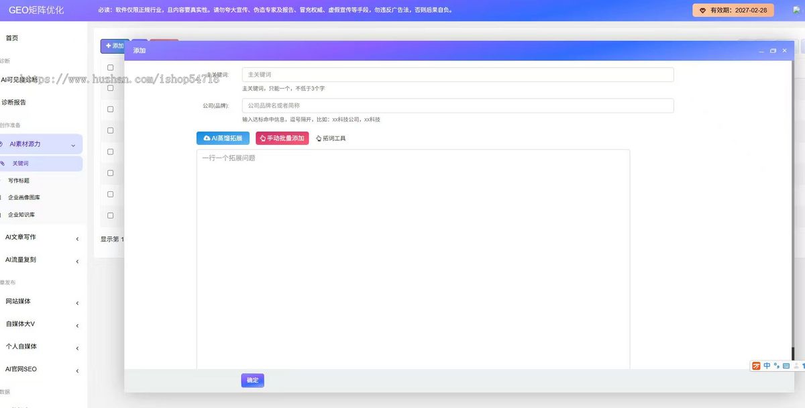Open the IME soft keyboard icon
The height and width of the screenshot is (408, 805).
[786, 366]
